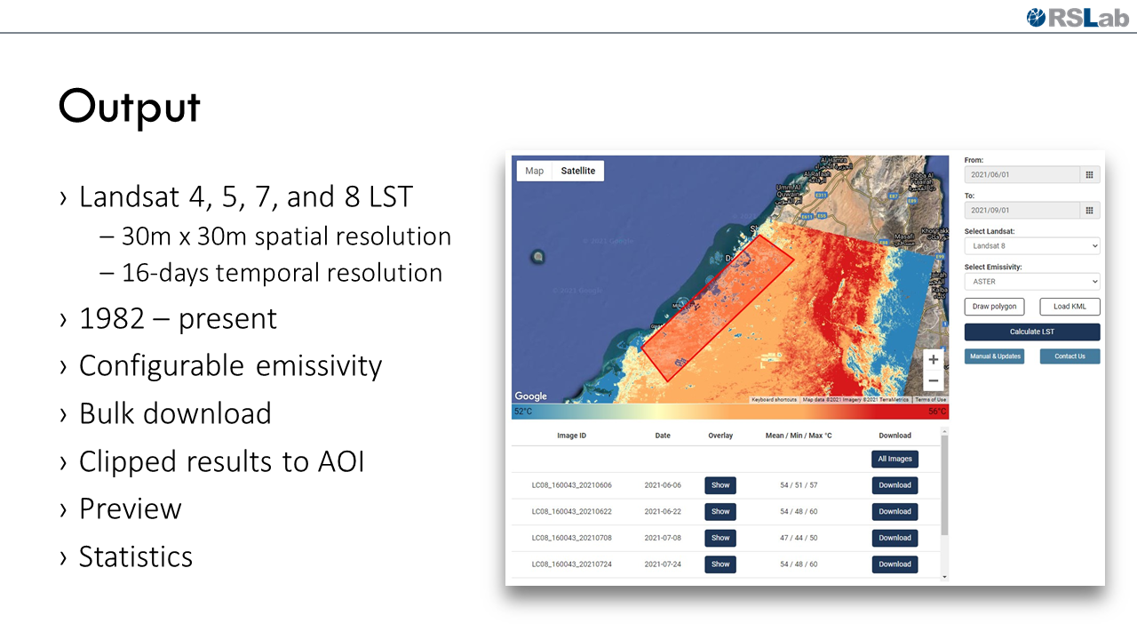Click the Overlay column header
Image resolution: width=1137 pixels, height=640 pixels.
coord(720,436)
